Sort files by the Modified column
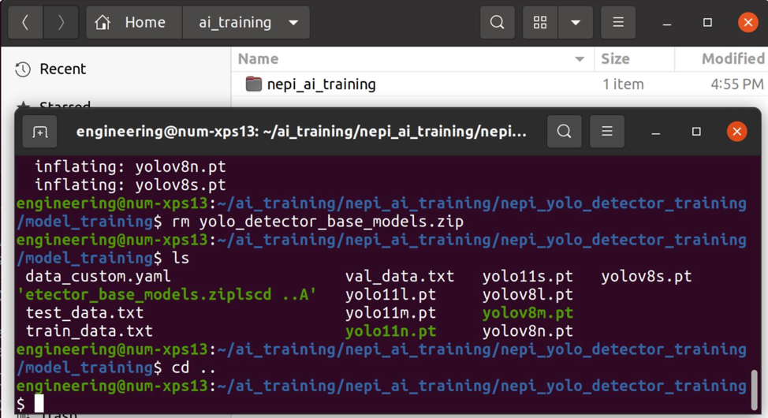 (732, 59)
